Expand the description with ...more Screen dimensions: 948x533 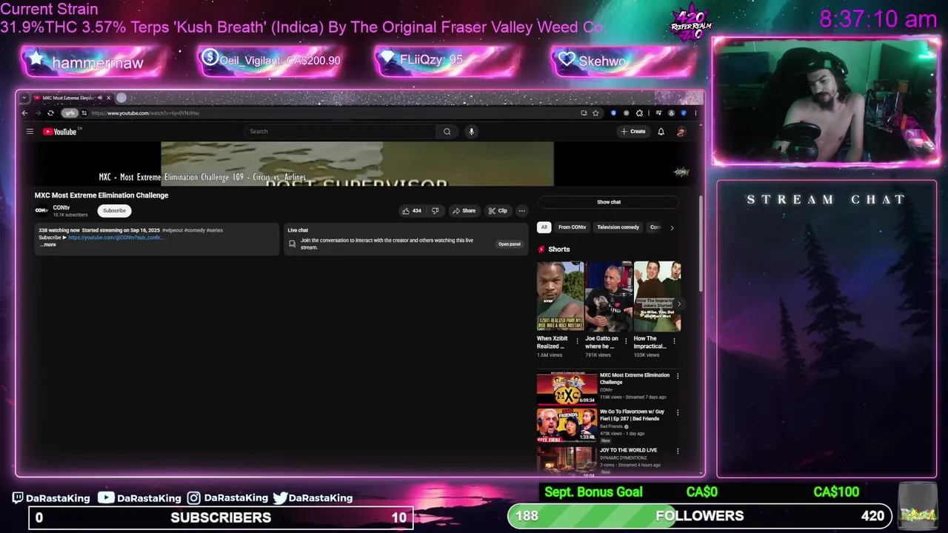[x=47, y=244]
